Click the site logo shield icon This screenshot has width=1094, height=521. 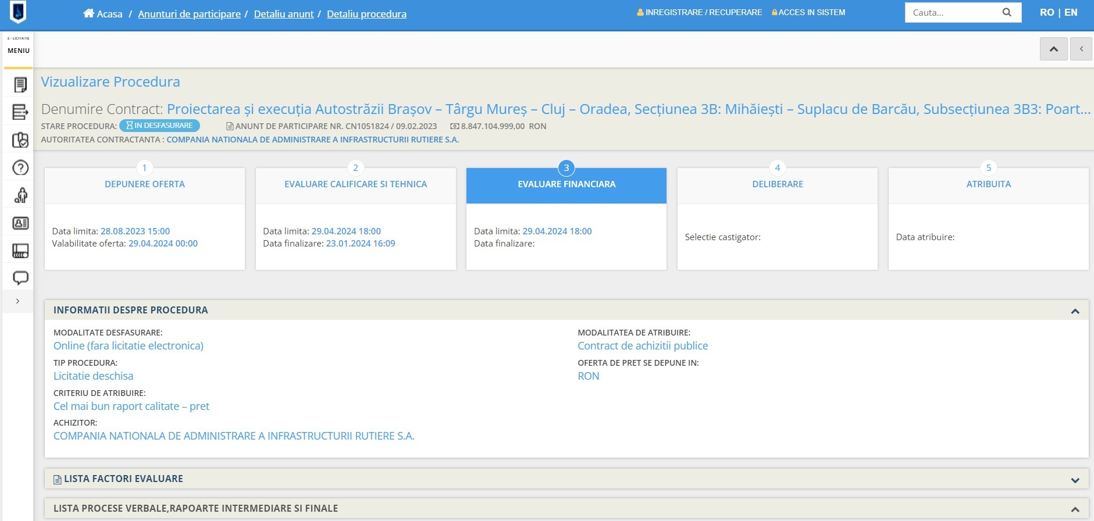[18, 12]
